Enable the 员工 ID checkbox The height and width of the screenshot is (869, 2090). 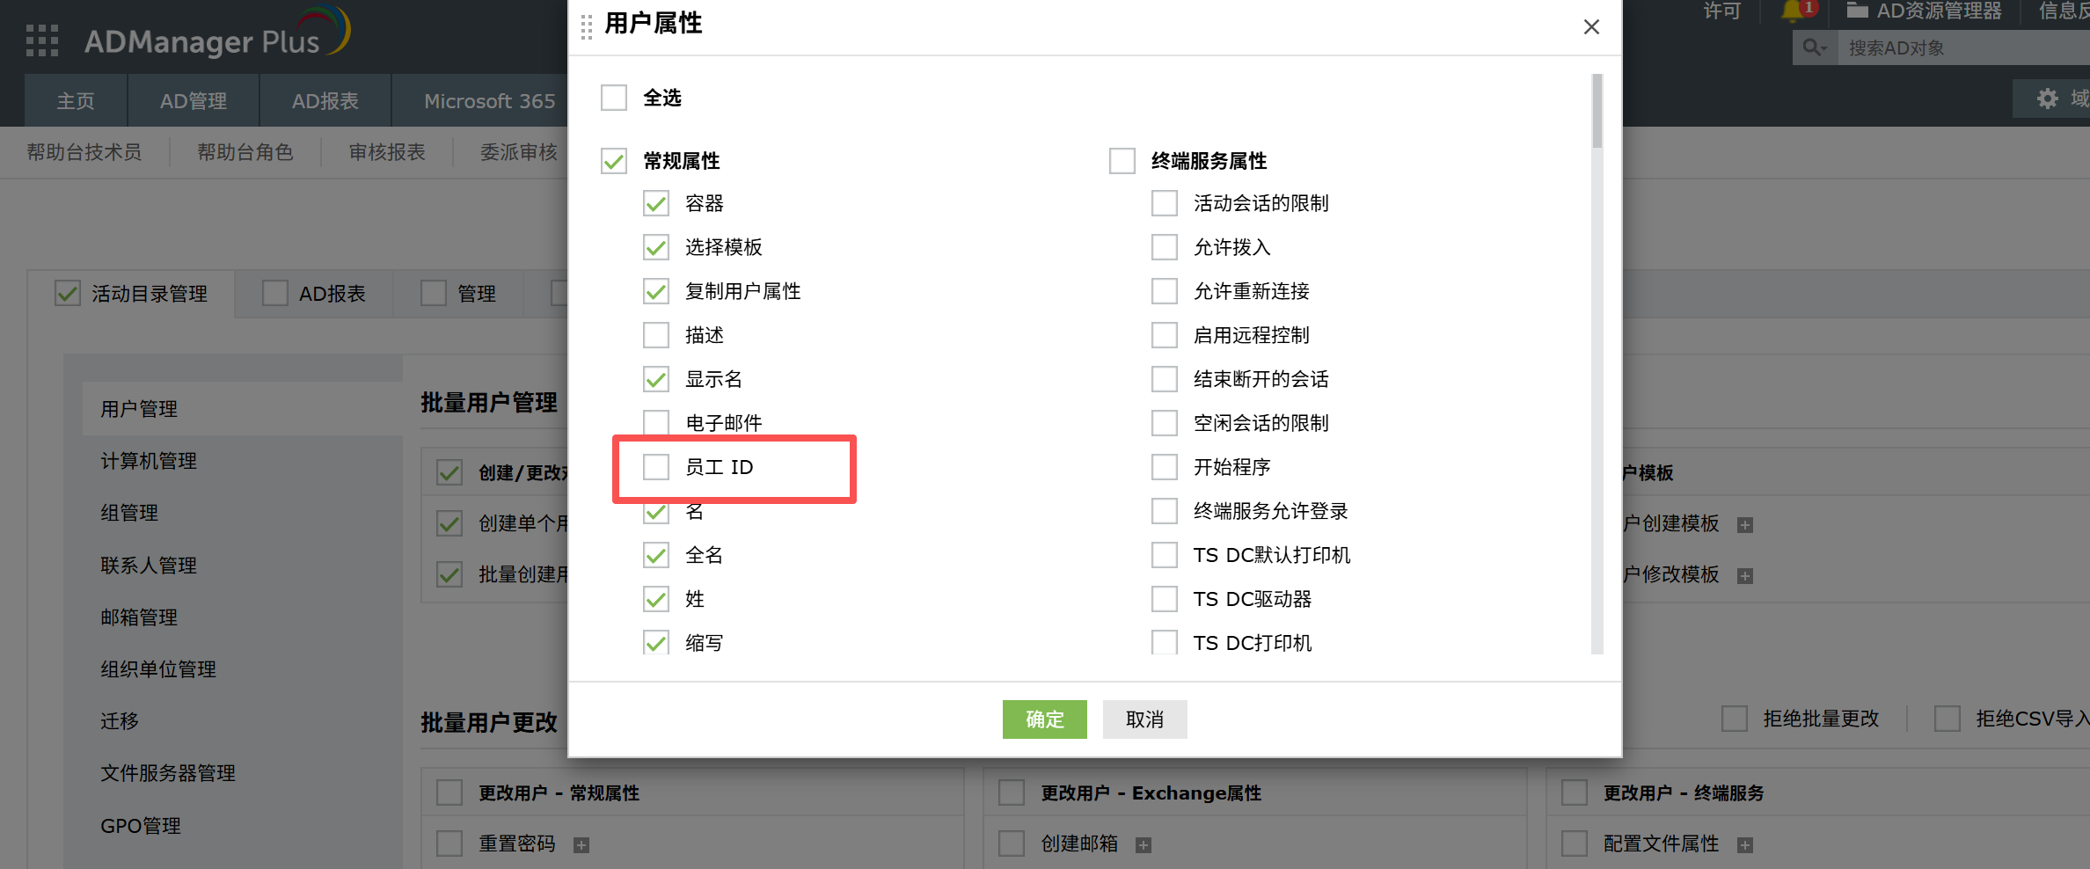(x=656, y=467)
